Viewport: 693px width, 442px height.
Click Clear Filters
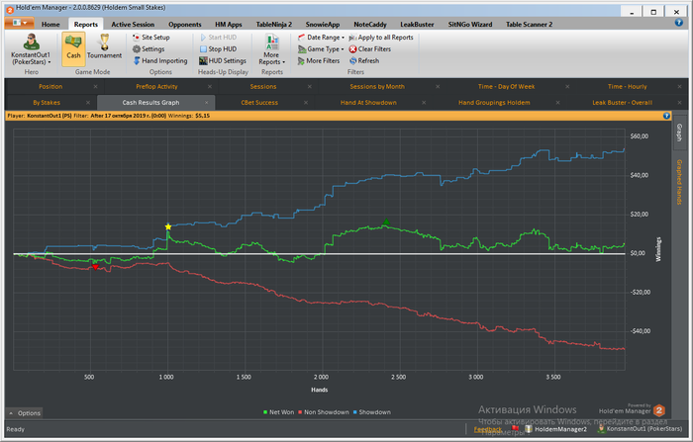[x=370, y=49]
